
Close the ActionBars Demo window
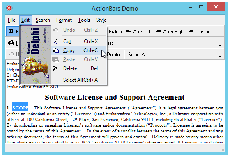point(216,7)
